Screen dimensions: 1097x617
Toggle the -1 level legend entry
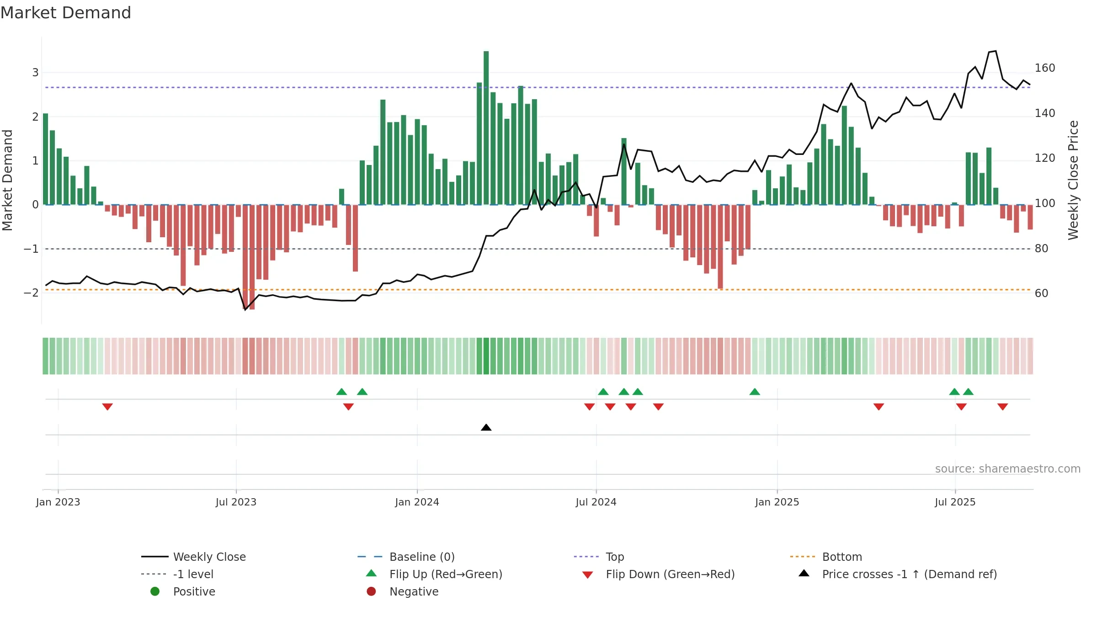point(177,574)
